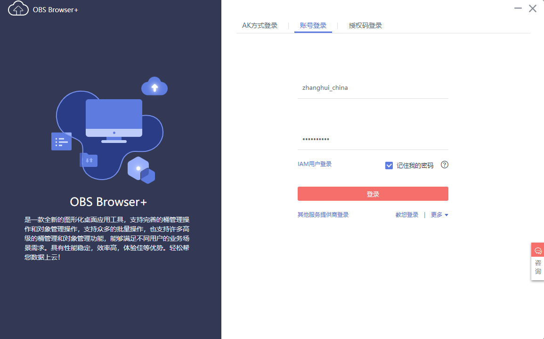Click the OBS Browser+ cloud logo icon
This screenshot has width=544, height=339.
pos(18,8)
